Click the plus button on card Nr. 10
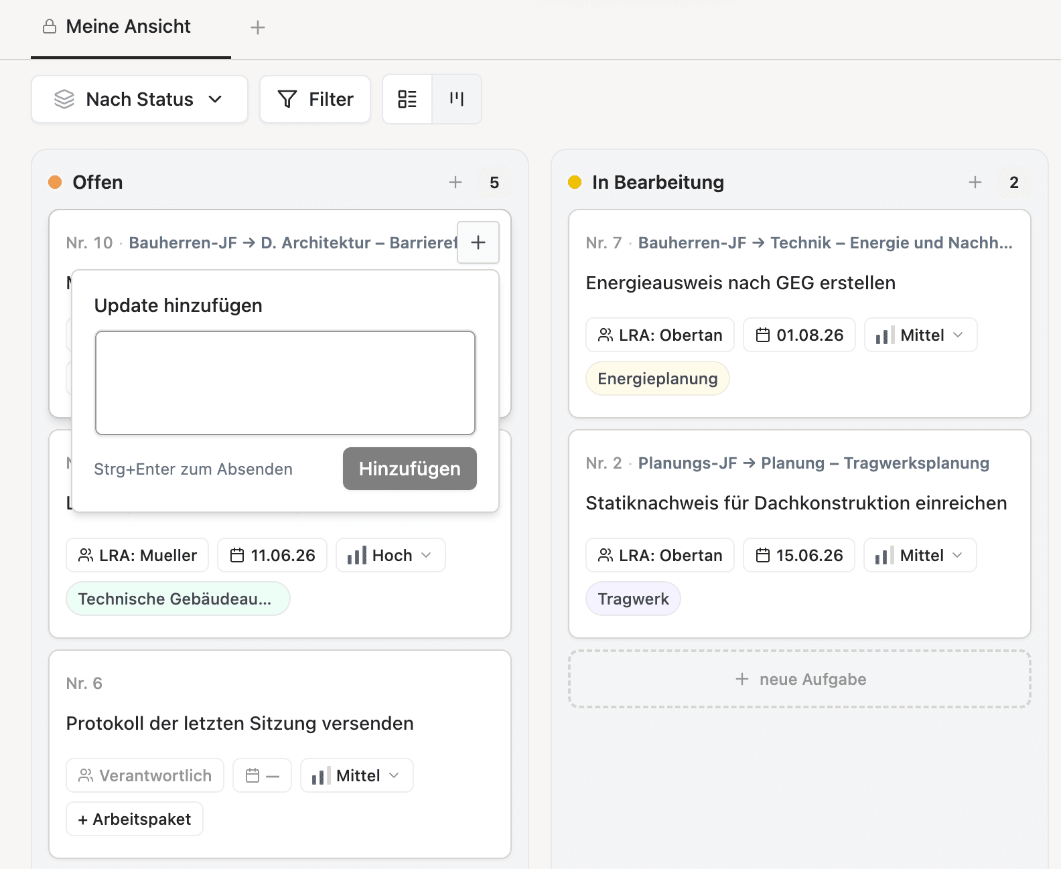1061x869 pixels. point(478,242)
